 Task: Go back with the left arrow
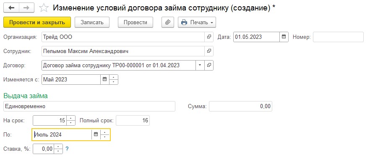[11, 8]
